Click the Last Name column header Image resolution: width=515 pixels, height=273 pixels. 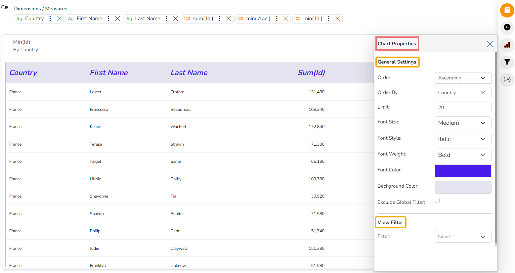pos(189,73)
